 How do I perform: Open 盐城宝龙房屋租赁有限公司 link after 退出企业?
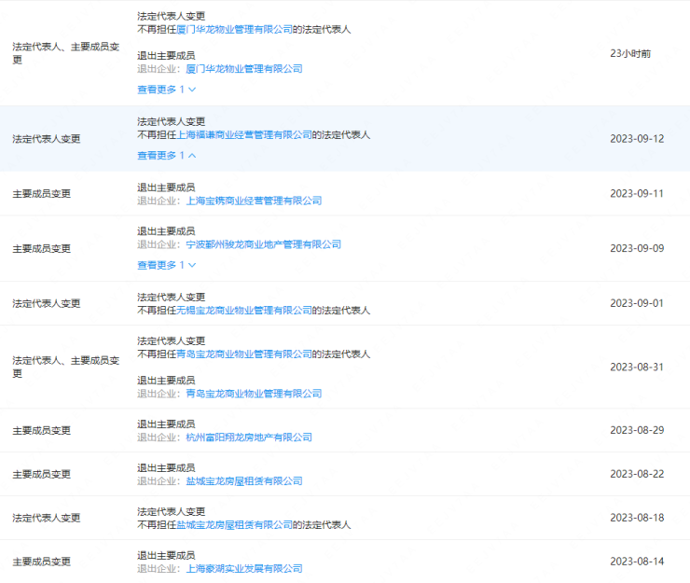pyautogui.click(x=244, y=480)
